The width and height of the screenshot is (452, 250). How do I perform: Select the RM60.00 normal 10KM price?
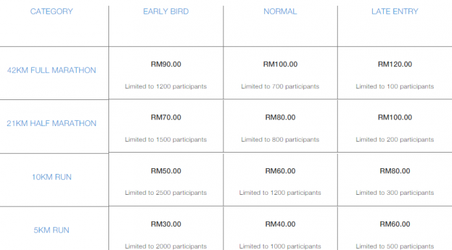[280, 171]
